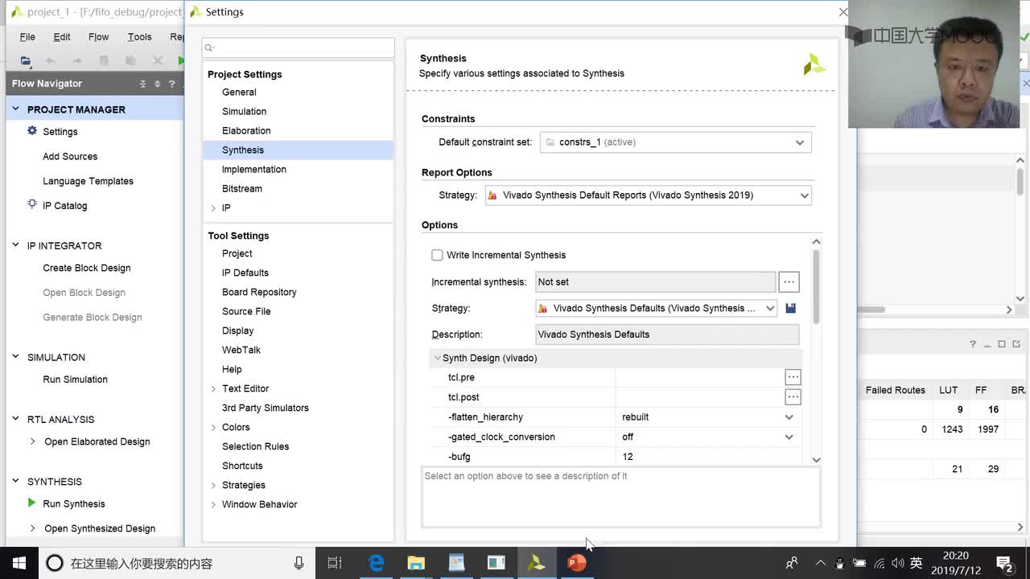Screen dimensions: 1030x579
Task: Click volume icon in system tray
Action: pyautogui.click(x=897, y=563)
